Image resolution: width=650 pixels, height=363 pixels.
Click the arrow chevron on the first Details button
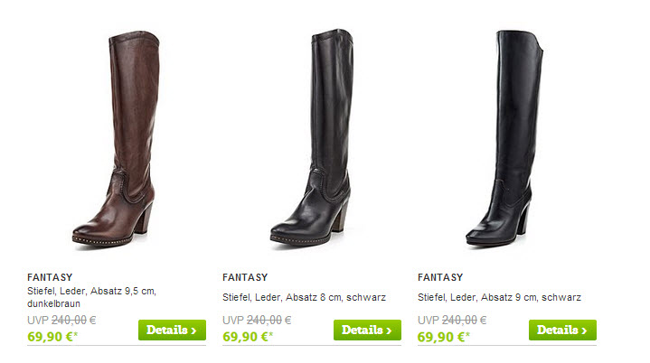(x=193, y=330)
